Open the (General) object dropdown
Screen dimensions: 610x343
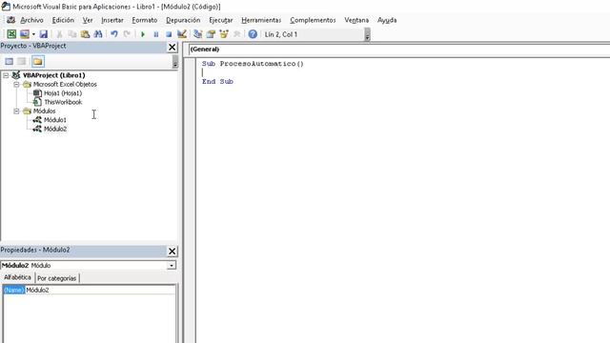click(x=399, y=50)
